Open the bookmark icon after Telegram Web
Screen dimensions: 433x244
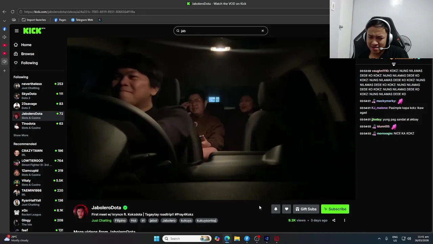point(100,20)
